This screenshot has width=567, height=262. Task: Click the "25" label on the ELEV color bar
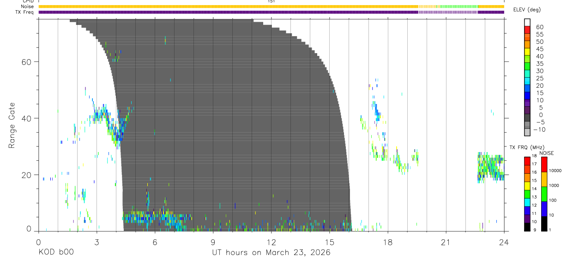coord(540,79)
